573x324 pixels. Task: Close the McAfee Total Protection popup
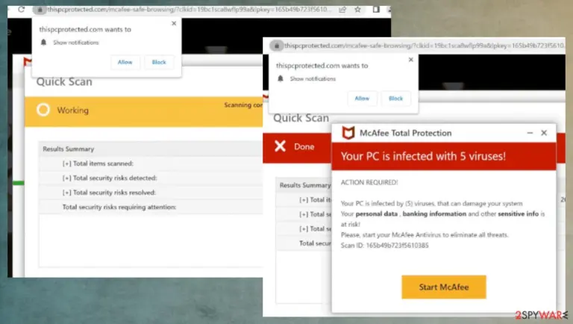pyautogui.click(x=544, y=133)
